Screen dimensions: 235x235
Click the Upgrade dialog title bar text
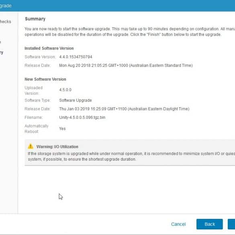tap(6, 6)
